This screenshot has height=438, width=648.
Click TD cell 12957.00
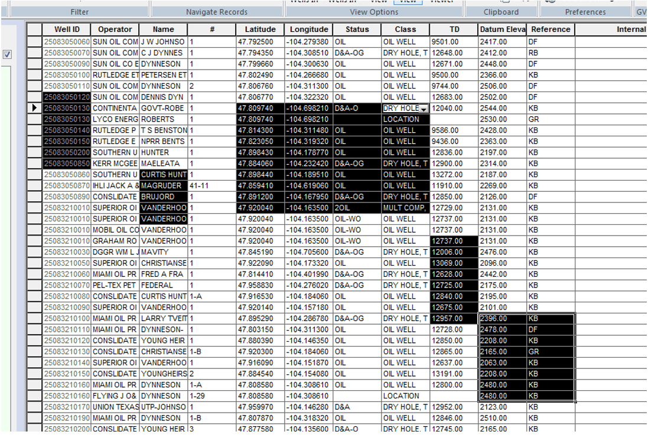(454, 319)
